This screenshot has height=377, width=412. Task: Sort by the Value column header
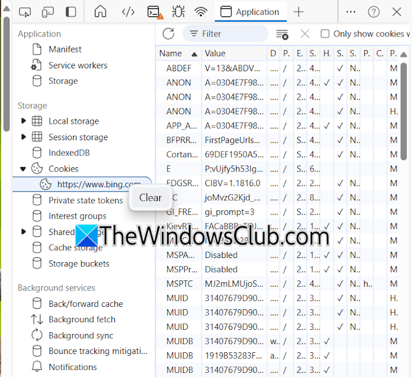(x=234, y=54)
